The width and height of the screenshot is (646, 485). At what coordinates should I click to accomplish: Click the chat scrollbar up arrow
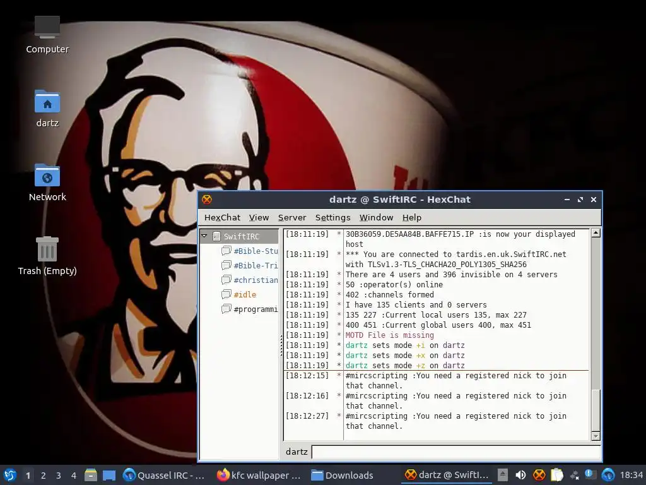[x=596, y=233]
